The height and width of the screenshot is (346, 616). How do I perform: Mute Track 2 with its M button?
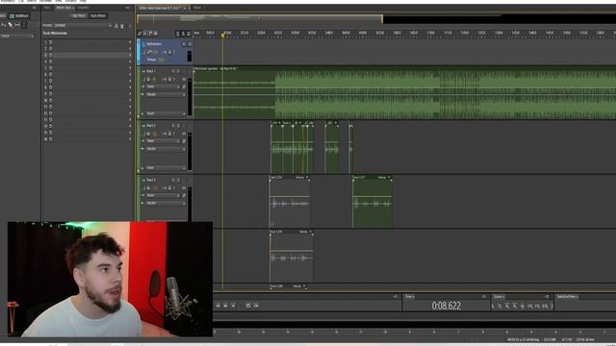click(x=173, y=126)
